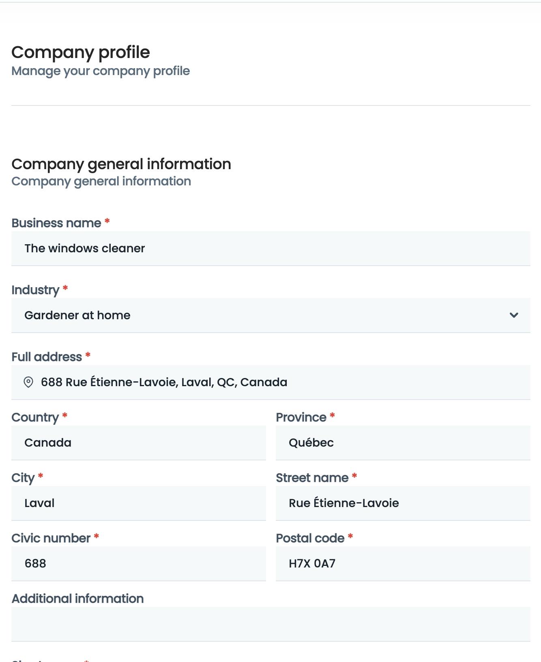
Task: Click the Industry field label
Action: pos(35,290)
